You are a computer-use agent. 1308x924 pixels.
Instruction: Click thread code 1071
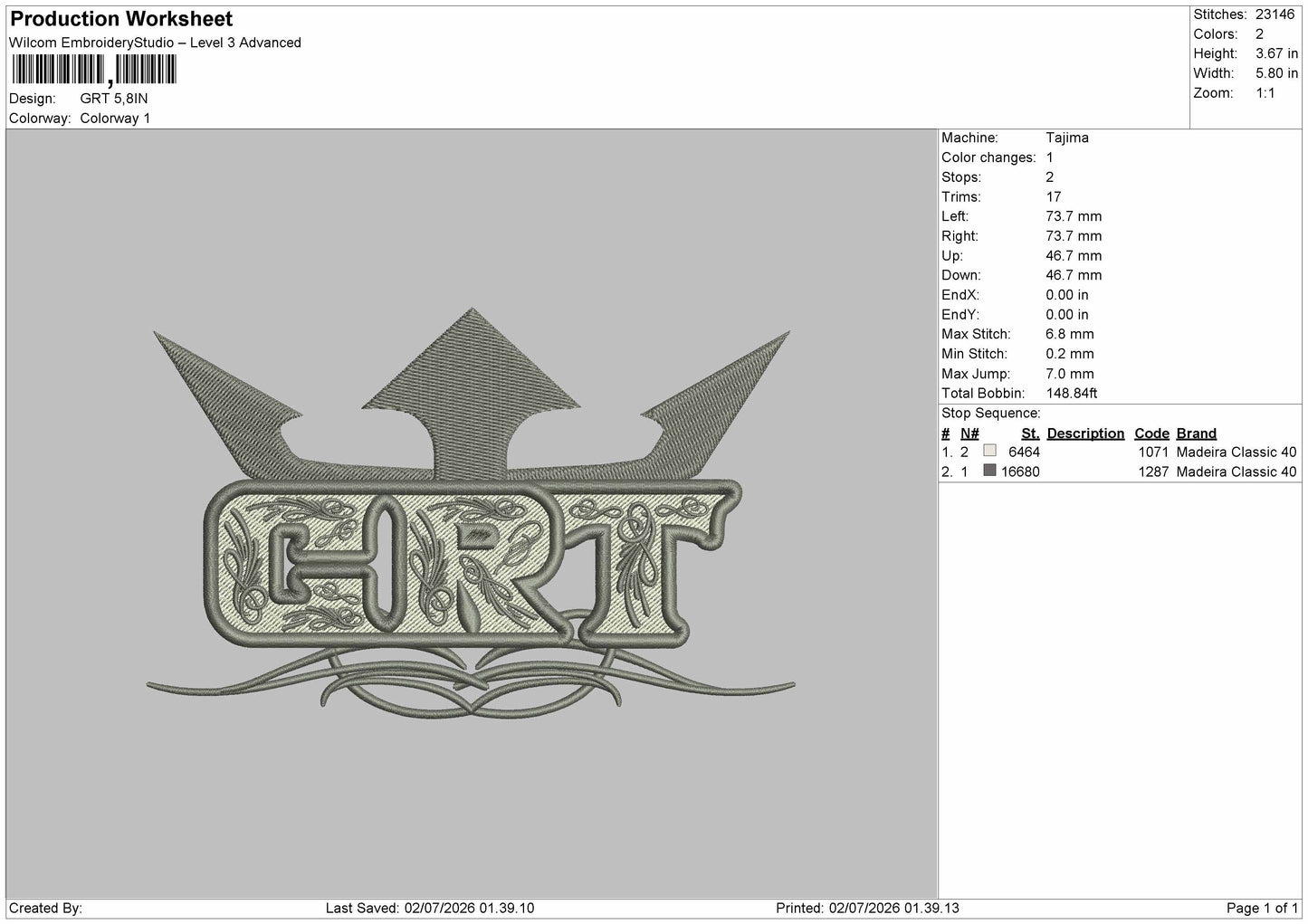click(x=1153, y=452)
